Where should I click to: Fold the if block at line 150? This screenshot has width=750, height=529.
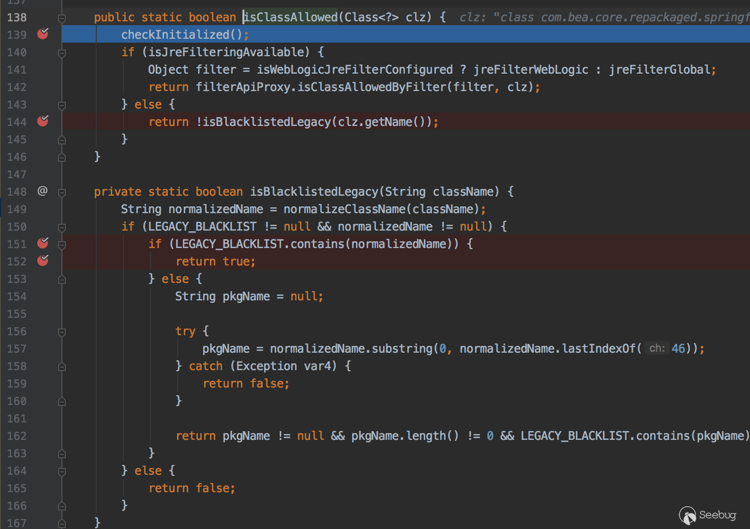point(62,227)
